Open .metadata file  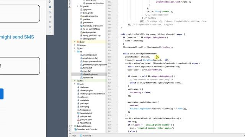coord(83,100)
